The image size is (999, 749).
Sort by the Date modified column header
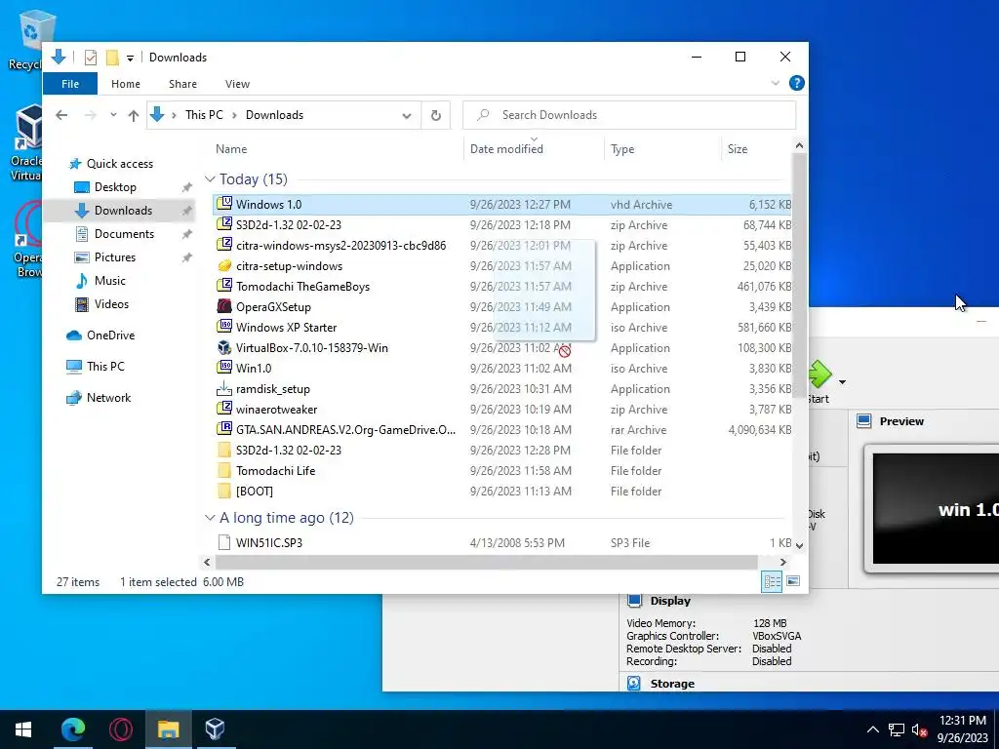[534, 149]
